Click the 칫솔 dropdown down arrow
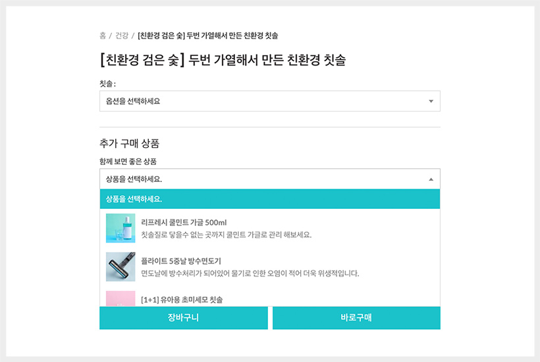The width and height of the screenshot is (540, 362). (431, 101)
